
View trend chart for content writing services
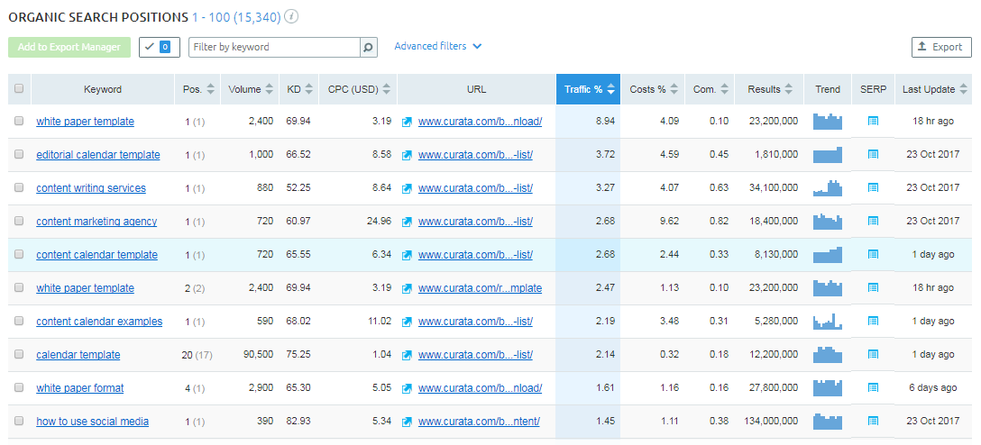(827, 187)
